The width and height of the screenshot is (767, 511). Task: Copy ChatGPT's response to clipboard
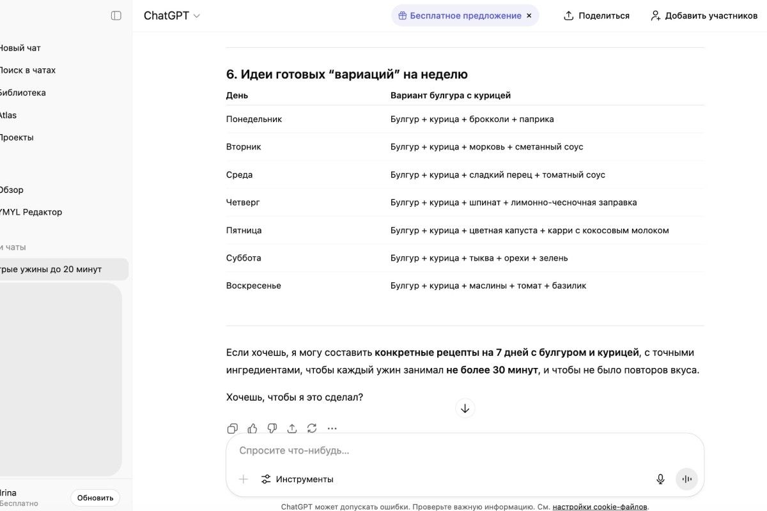(x=233, y=428)
